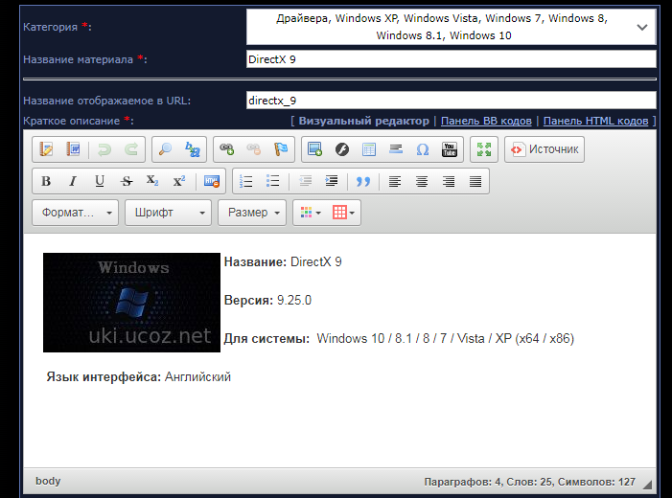Click the Источник source button

tap(545, 149)
